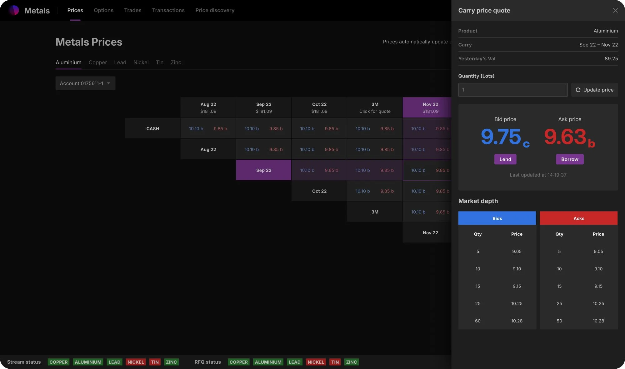Screen dimensions: 625x369
Task: Switch to the Copper metal tab
Action: [x=97, y=62]
